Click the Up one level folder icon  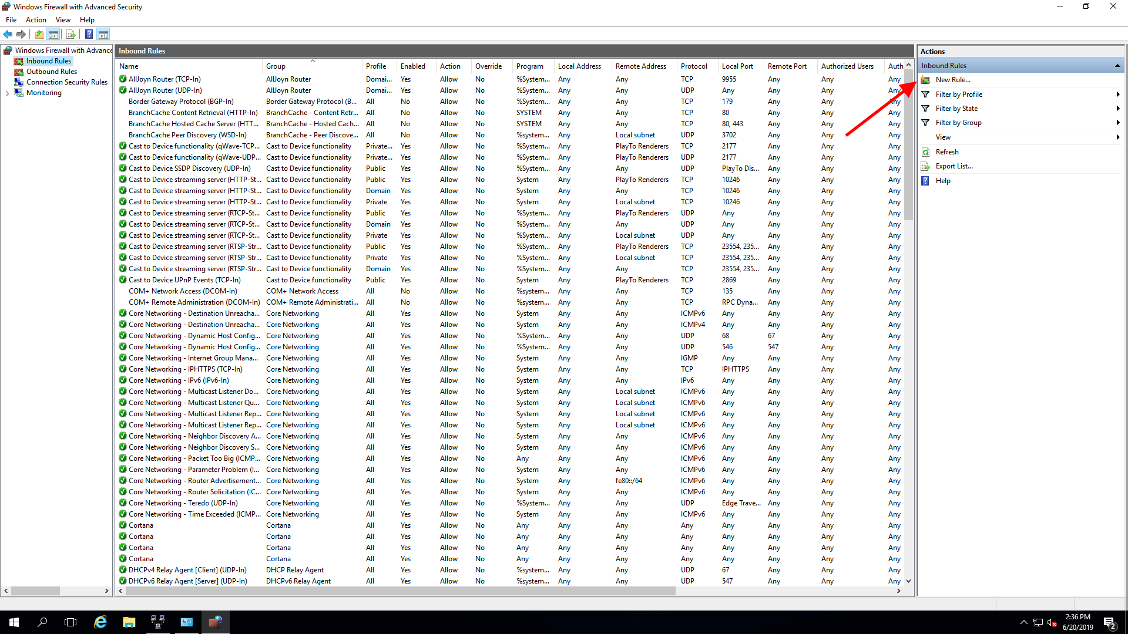[x=39, y=35]
